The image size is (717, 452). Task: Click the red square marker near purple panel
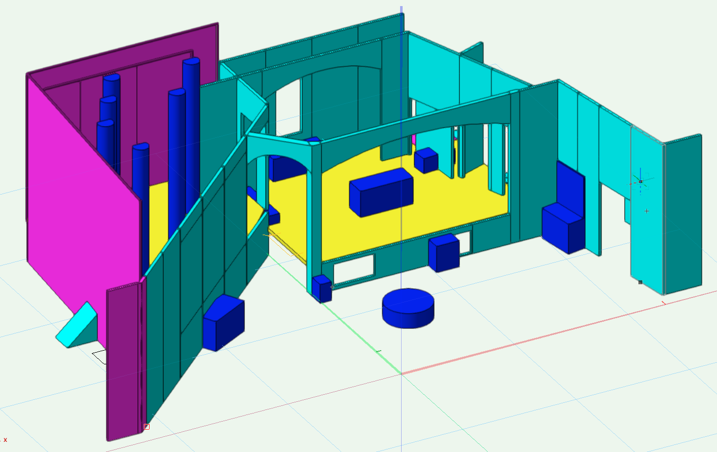[147, 427]
